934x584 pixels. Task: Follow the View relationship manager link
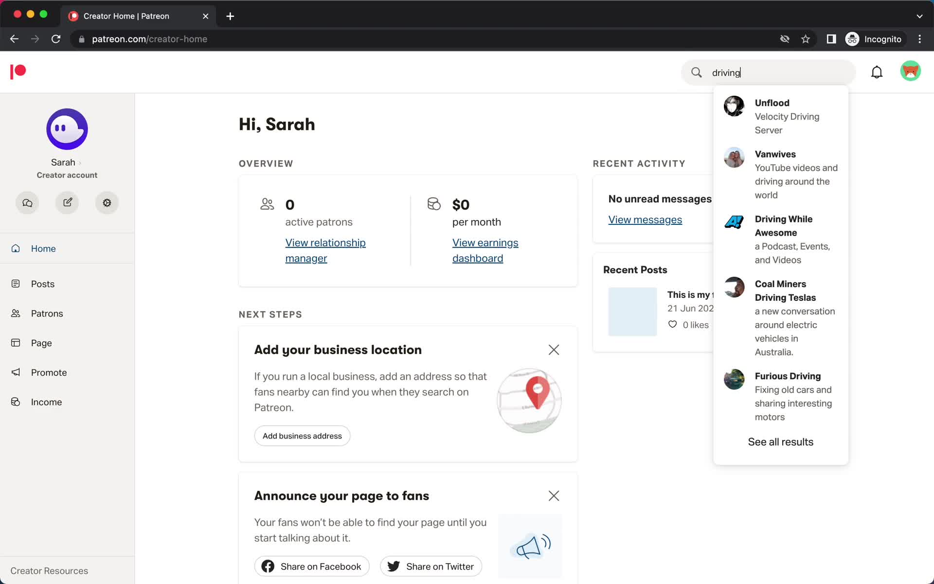coord(325,251)
